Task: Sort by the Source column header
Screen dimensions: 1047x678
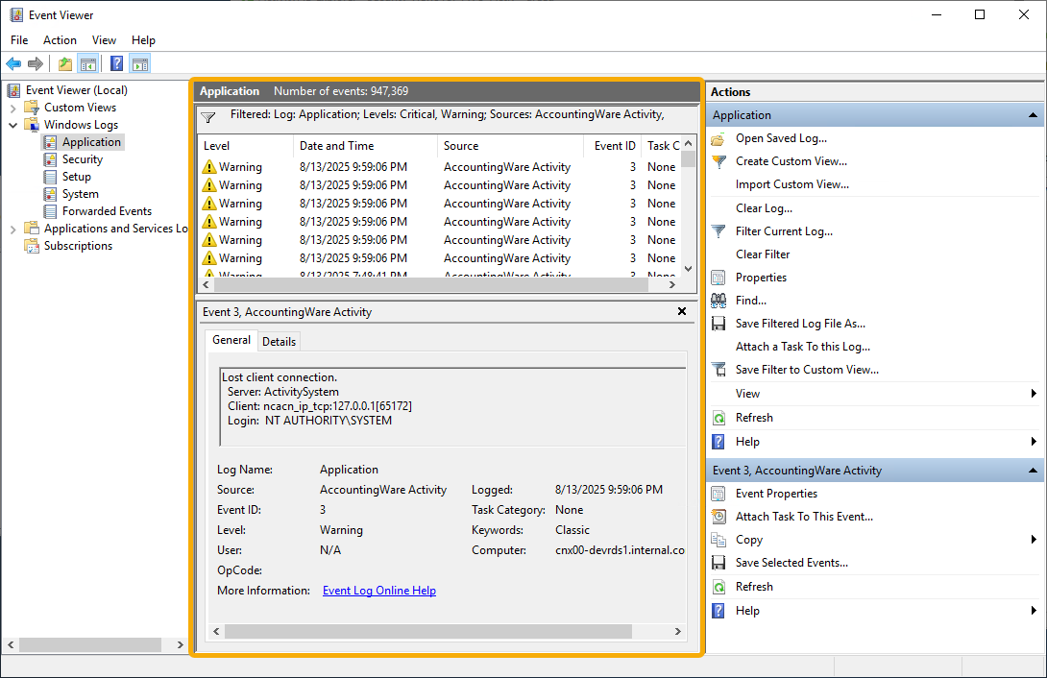Action: pyautogui.click(x=511, y=146)
